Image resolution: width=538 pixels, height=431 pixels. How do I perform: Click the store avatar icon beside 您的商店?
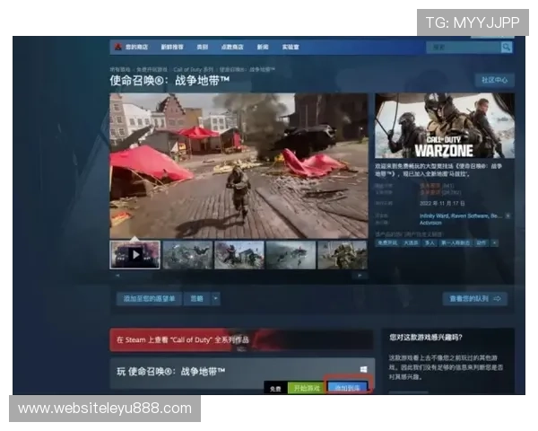117,47
